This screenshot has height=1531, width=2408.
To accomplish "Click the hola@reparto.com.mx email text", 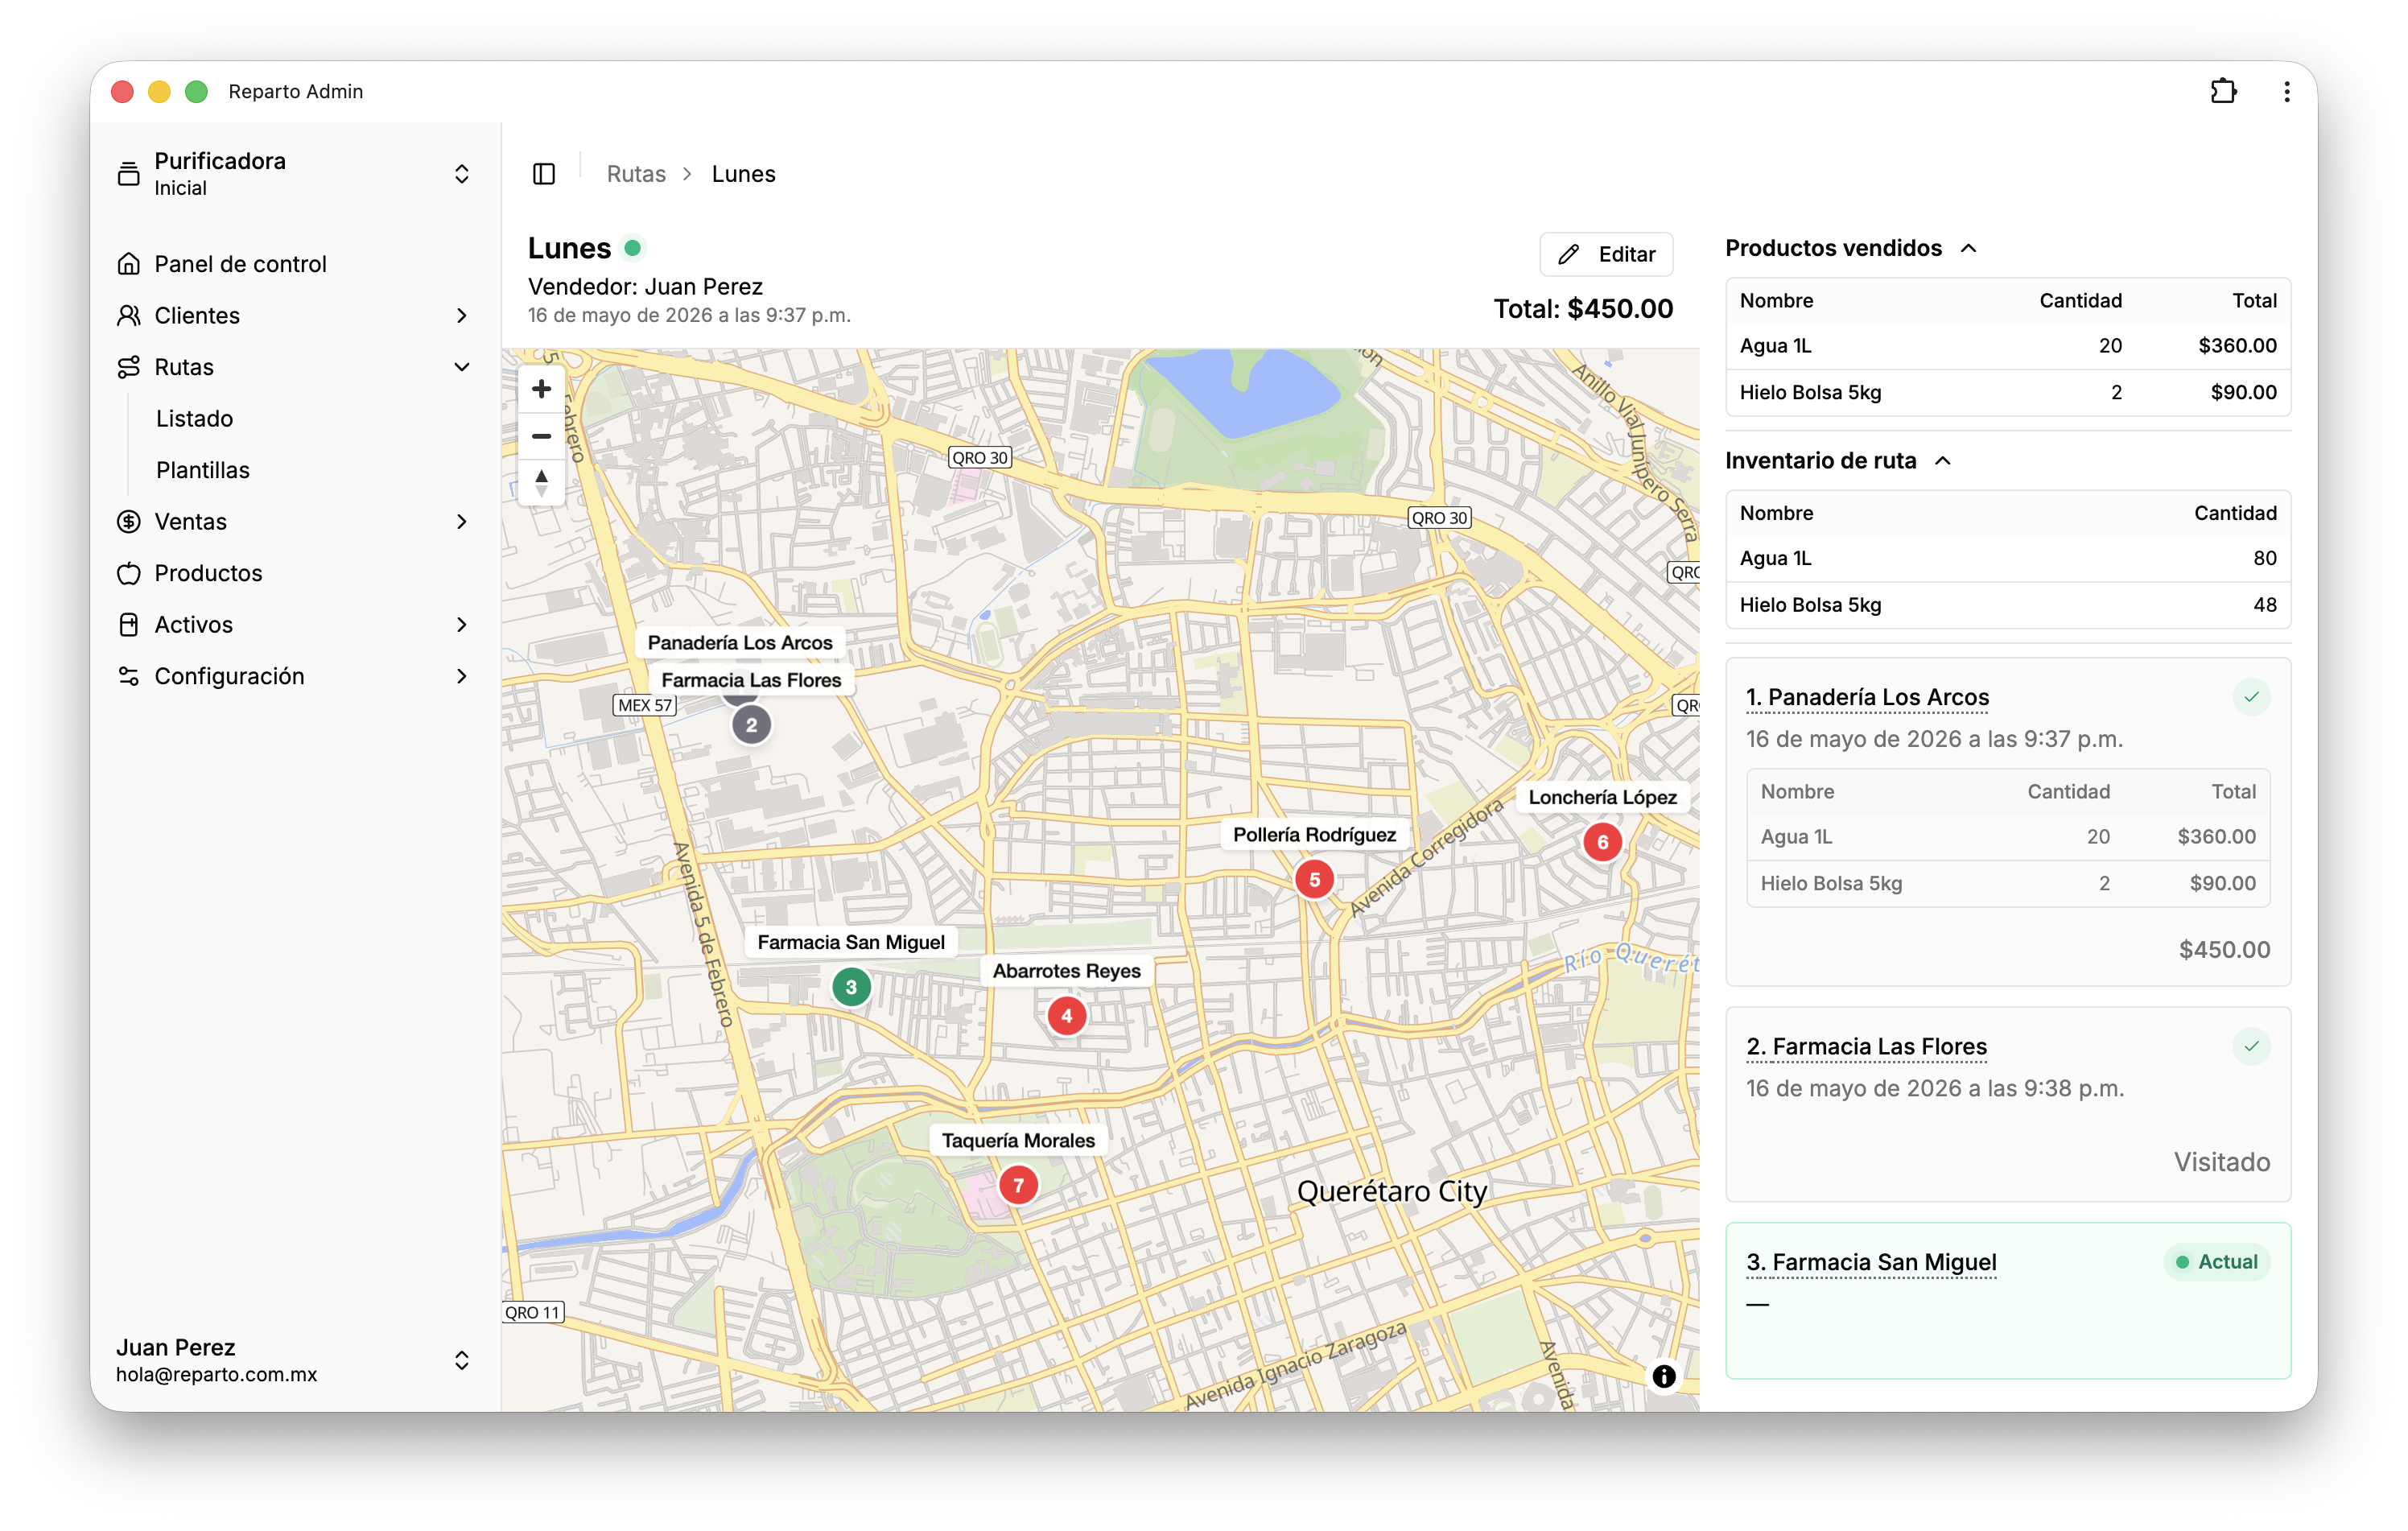I will point(216,1375).
